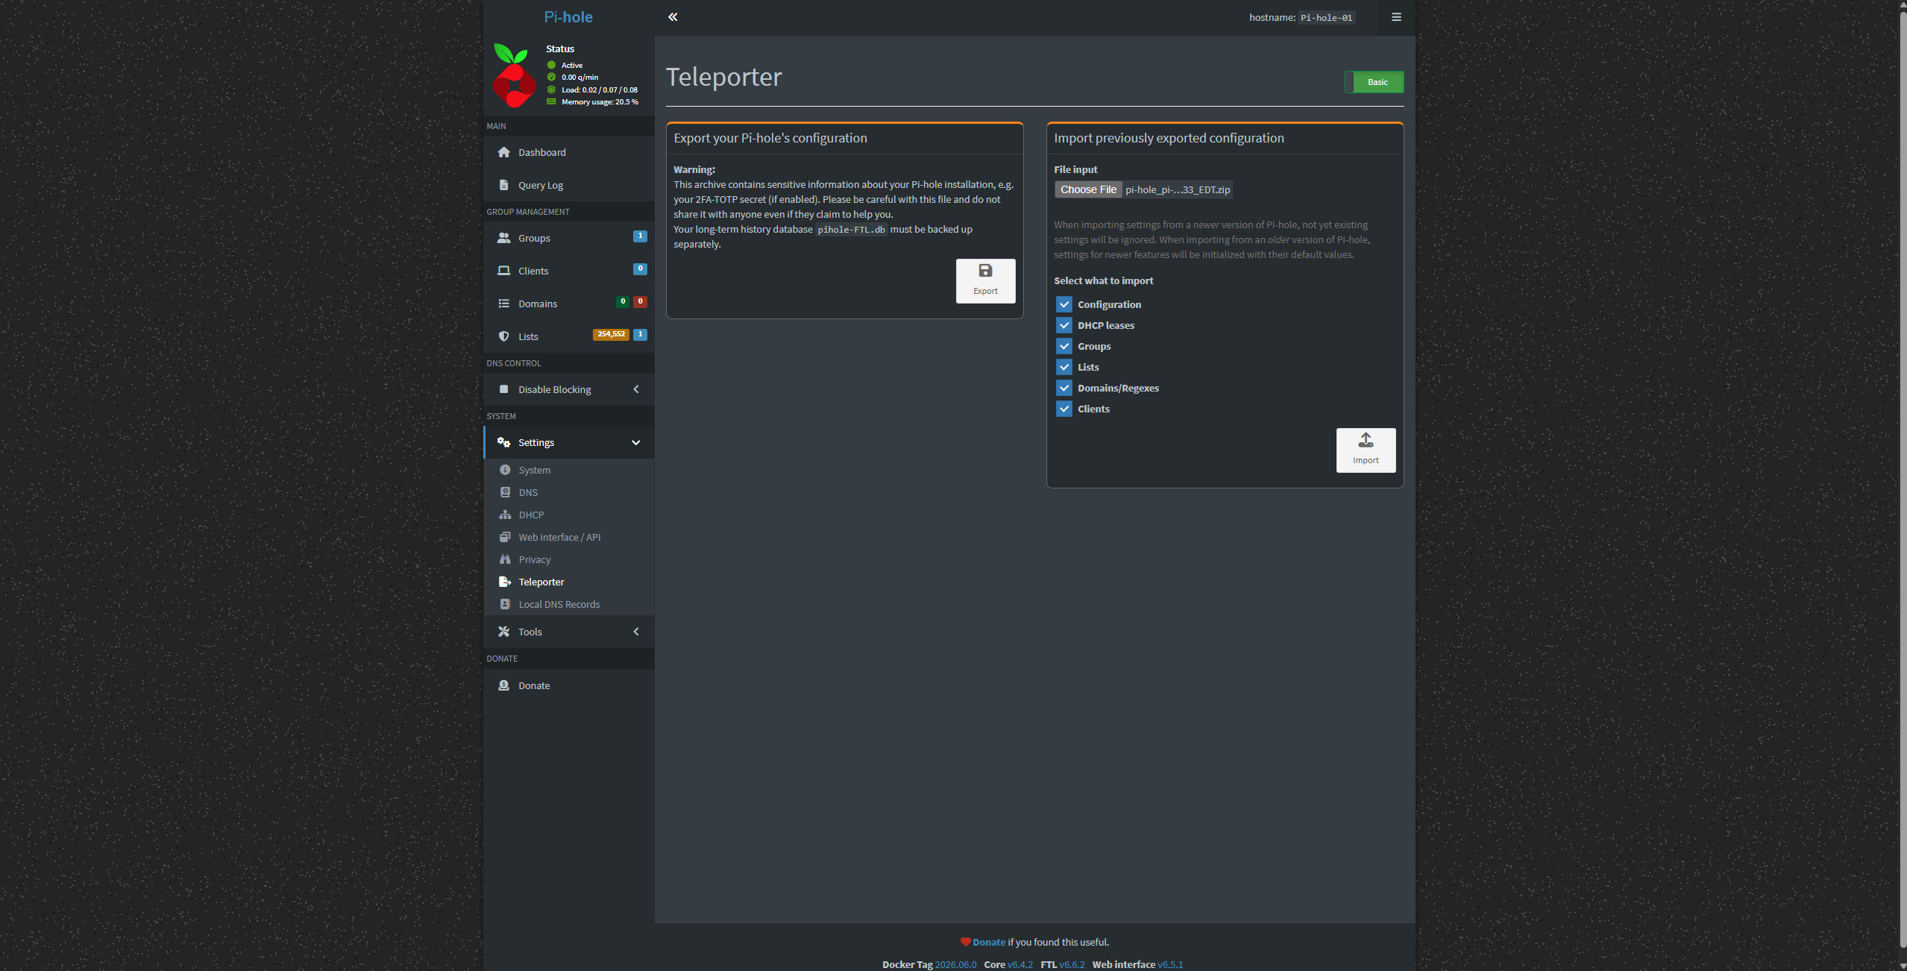1907x971 pixels.
Task: Click the Settings gears icon
Action: (x=504, y=442)
